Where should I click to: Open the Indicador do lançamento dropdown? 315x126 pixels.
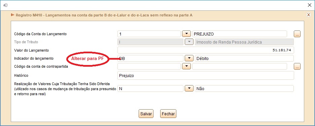coord(189,58)
